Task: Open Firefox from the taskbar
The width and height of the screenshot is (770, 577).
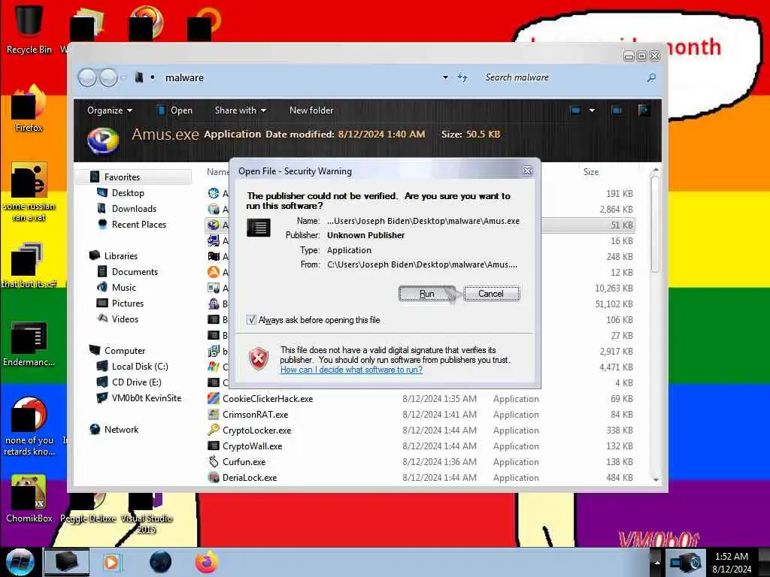Action: point(207,562)
